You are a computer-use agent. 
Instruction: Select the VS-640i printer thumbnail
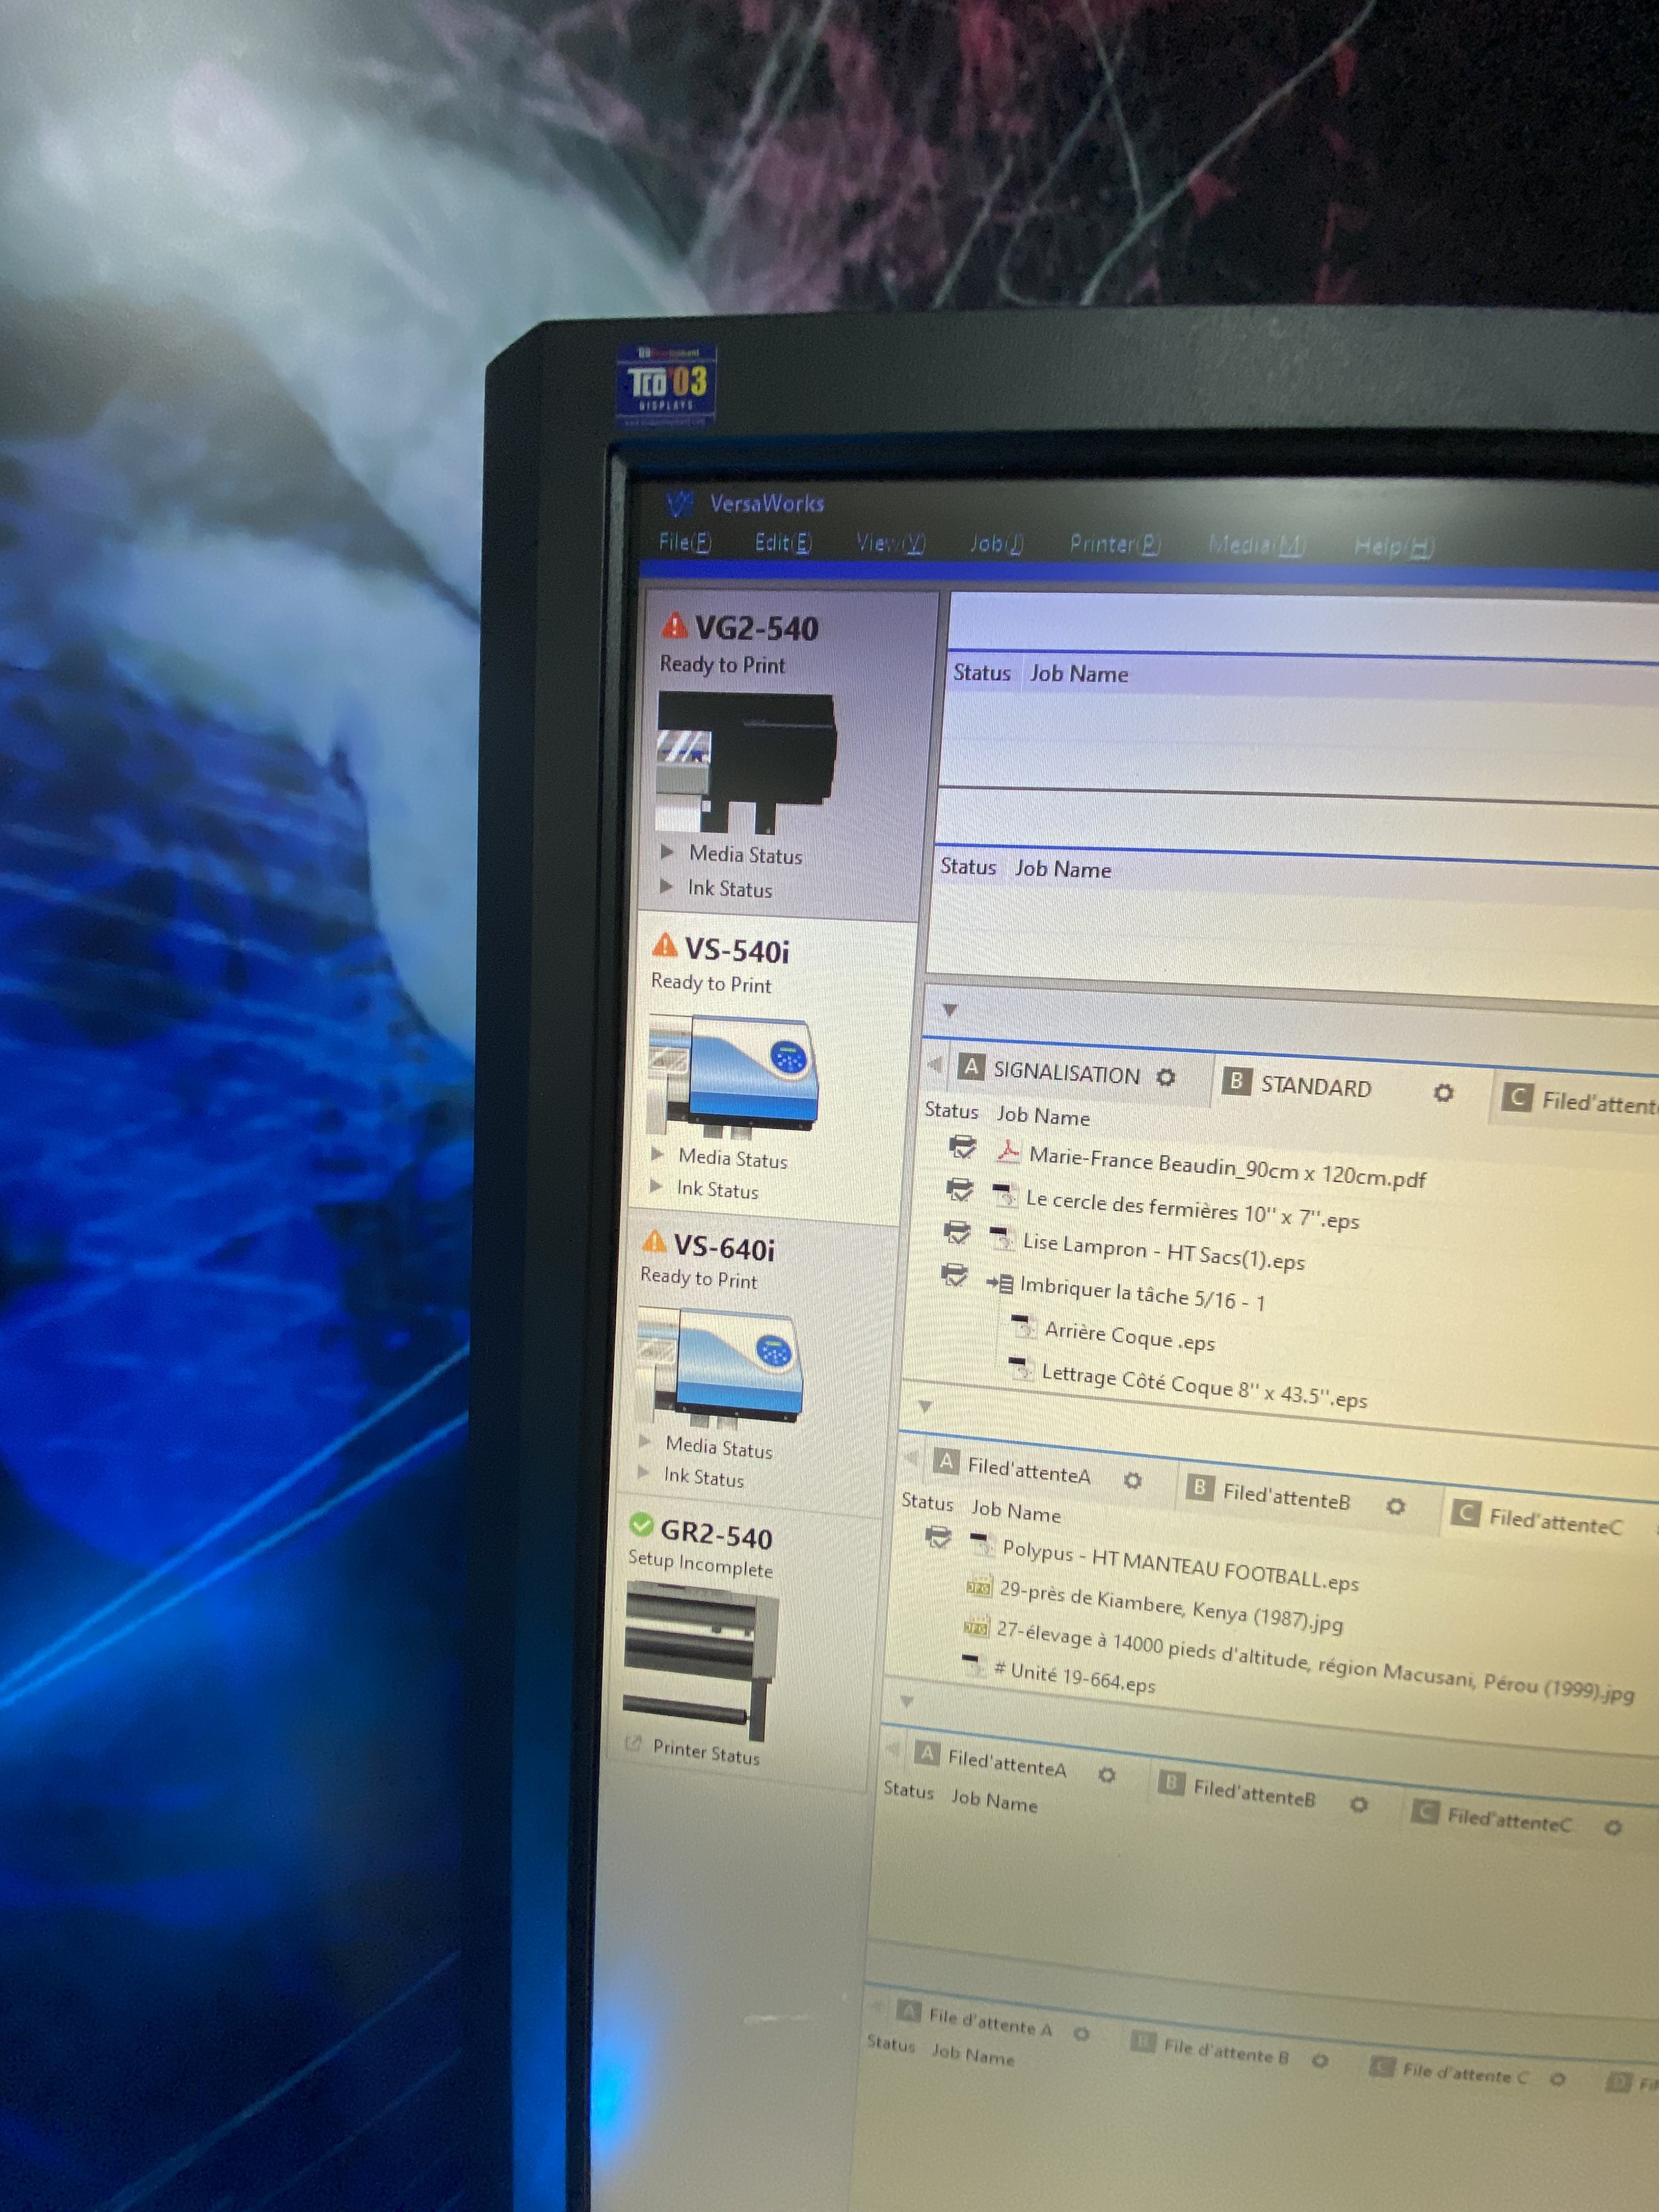click(720, 1368)
